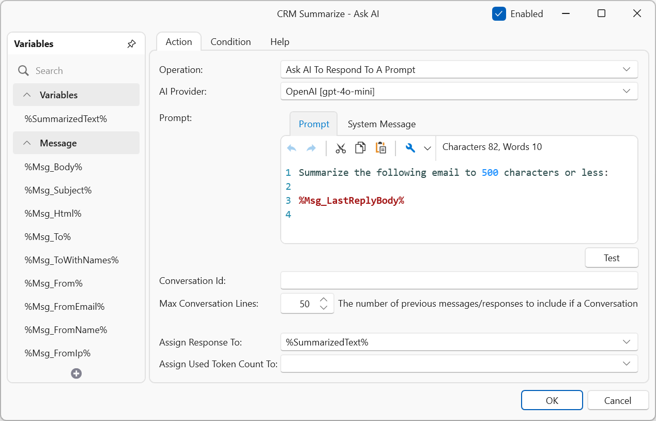This screenshot has height=421, width=656.
Task: Collapse the Variables group
Action: 27,95
